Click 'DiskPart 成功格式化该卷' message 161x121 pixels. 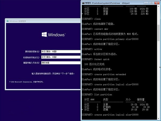point(97,69)
